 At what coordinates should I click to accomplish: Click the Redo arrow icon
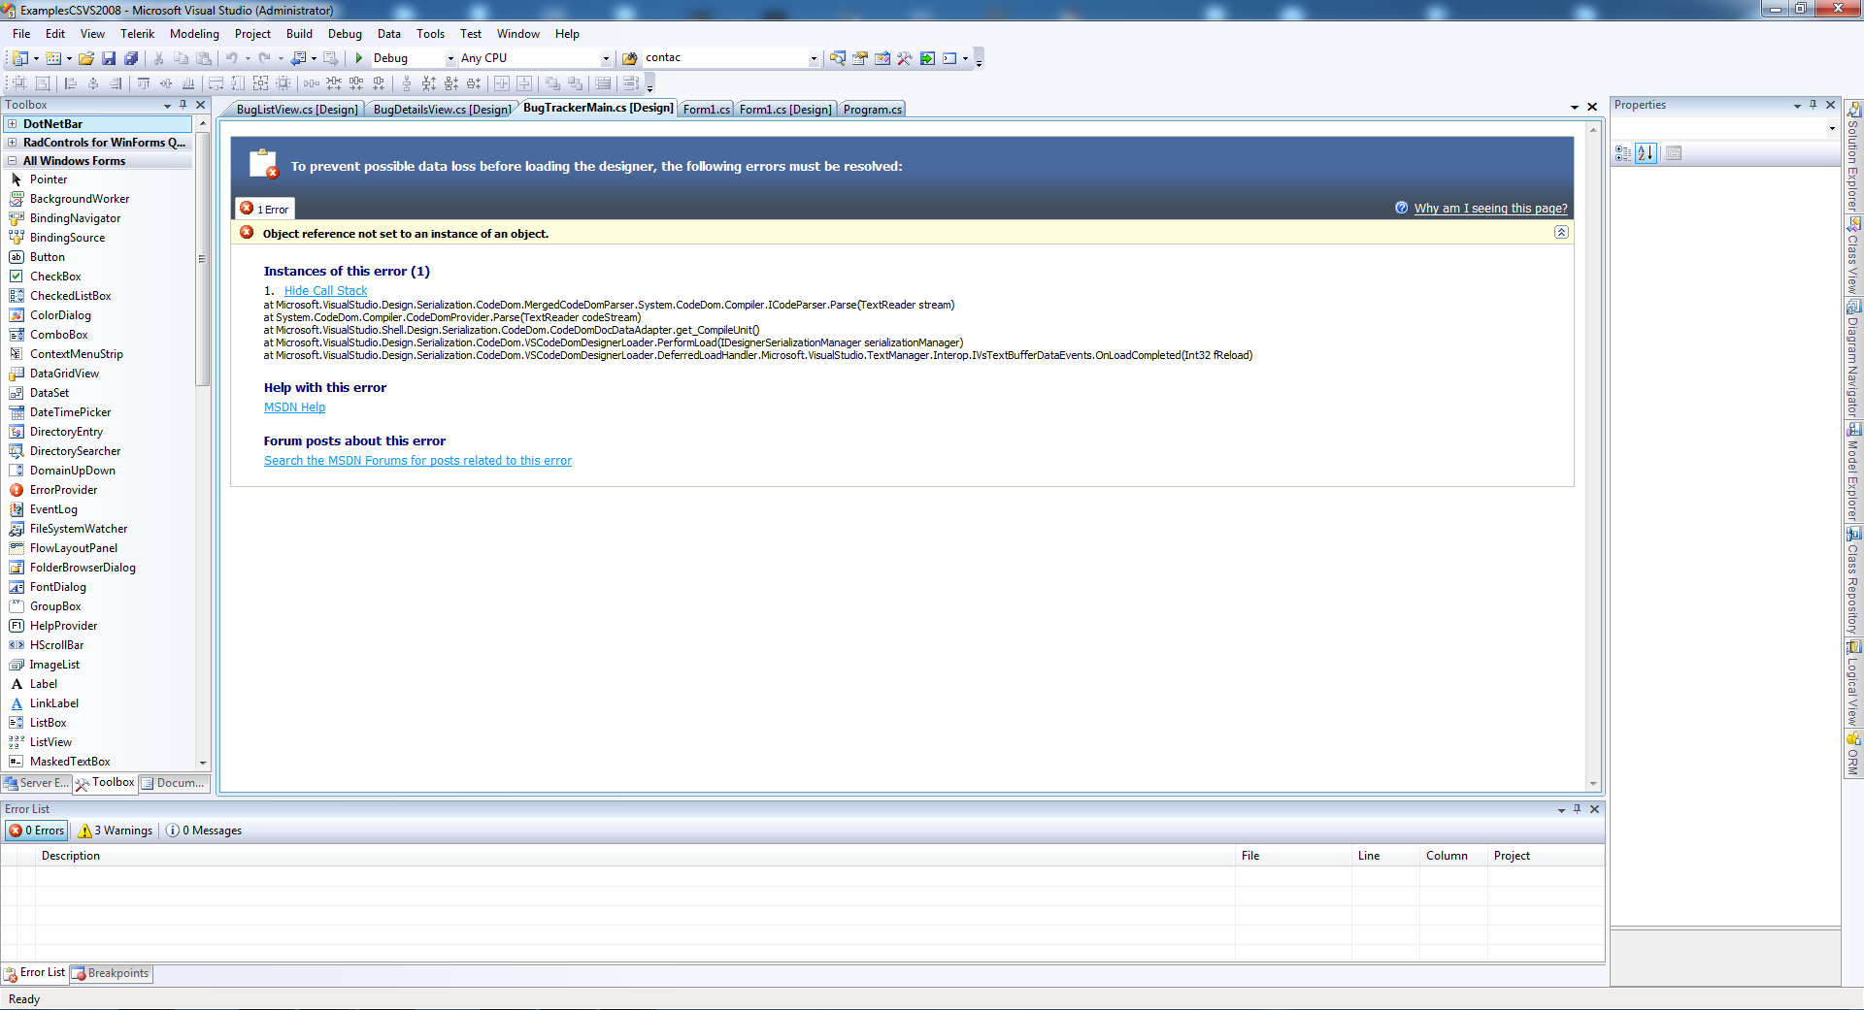pyautogui.click(x=265, y=58)
